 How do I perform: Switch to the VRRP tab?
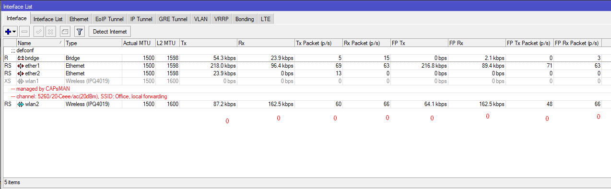tap(222, 19)
